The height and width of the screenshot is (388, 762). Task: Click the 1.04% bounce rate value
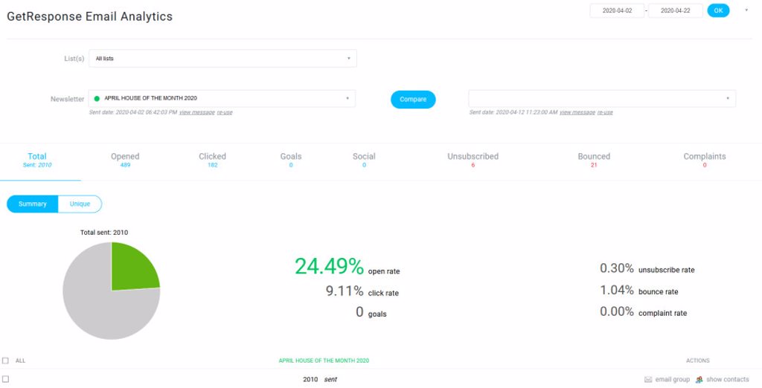617,290
